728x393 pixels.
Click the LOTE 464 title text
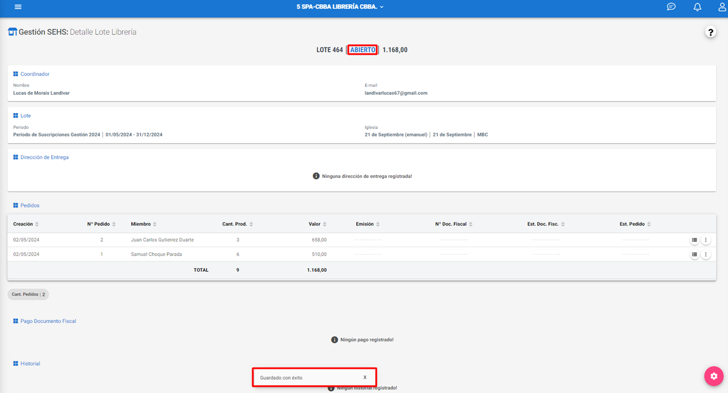(329, 50)
